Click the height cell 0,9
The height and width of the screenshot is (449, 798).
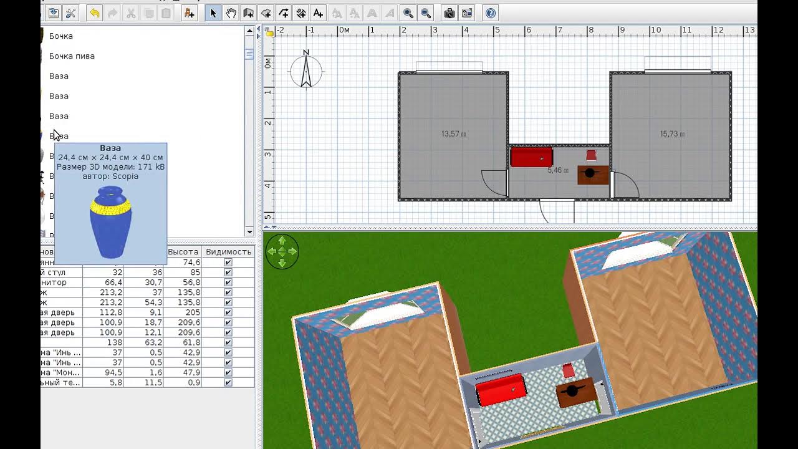(183, 382)
